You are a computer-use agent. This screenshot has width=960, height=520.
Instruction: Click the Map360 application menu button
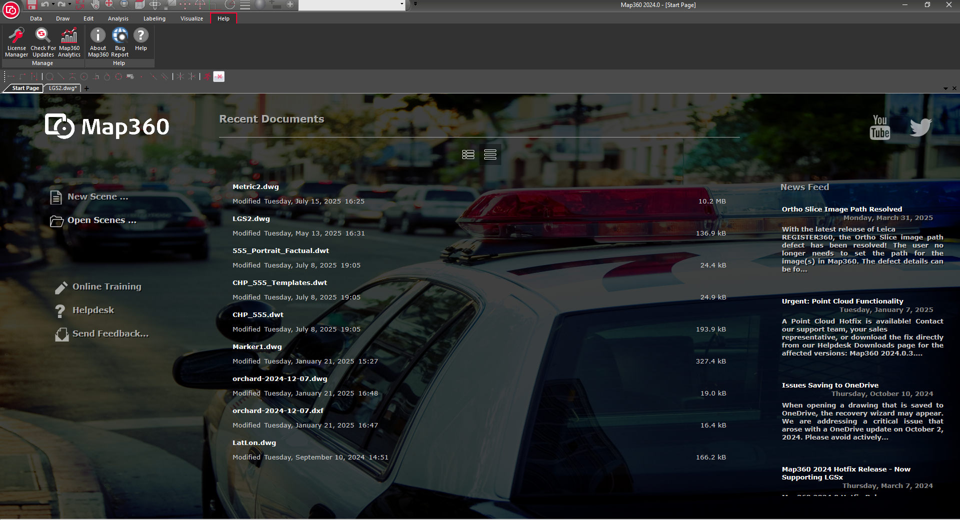click(x=11, y=9)
